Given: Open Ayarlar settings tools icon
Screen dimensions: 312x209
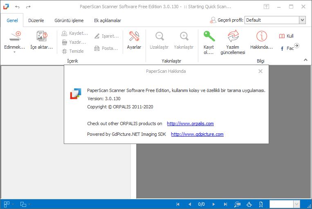Looking at the screenshot, I should click(134, 36).
